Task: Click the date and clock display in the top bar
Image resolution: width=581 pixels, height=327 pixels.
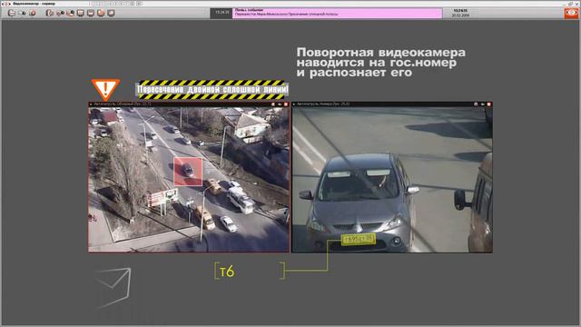Action: [460, 13]
